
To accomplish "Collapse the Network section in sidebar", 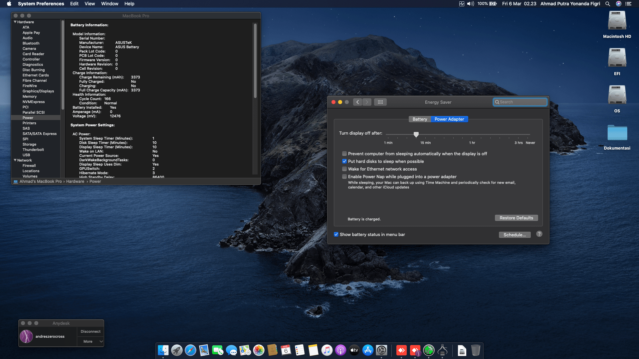I will pos(15,160).
